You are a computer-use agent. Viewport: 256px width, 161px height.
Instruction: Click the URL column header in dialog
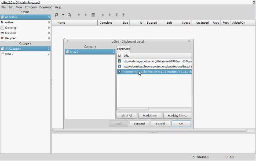[x=157, y=56]
